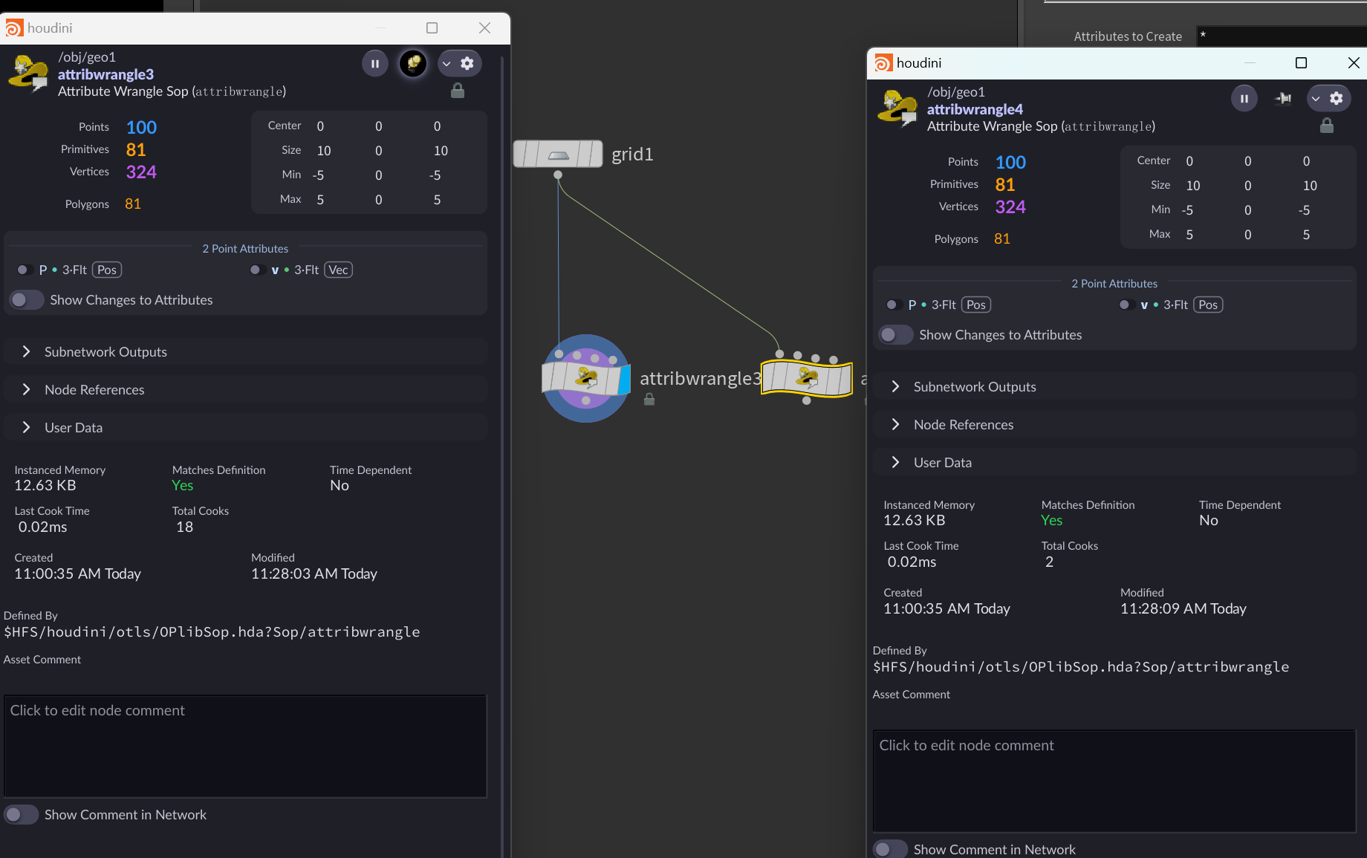
Task: Select the yellow-highlighted attribwrangle4 node
Action: [x=807, y=379]
